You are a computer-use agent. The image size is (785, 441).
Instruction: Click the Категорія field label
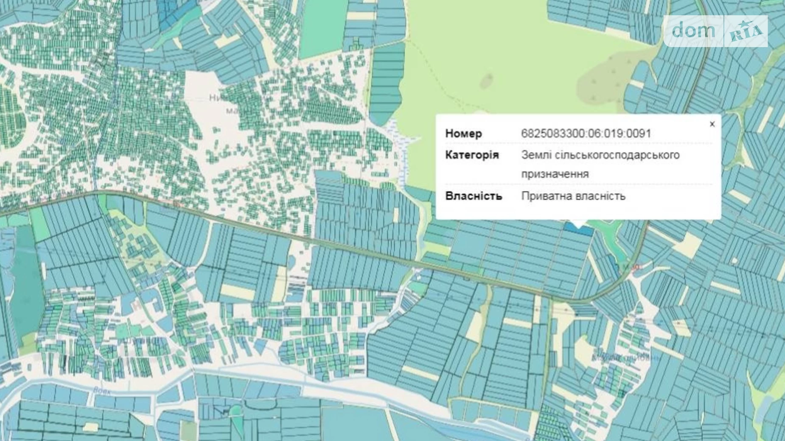click(472, 155)
